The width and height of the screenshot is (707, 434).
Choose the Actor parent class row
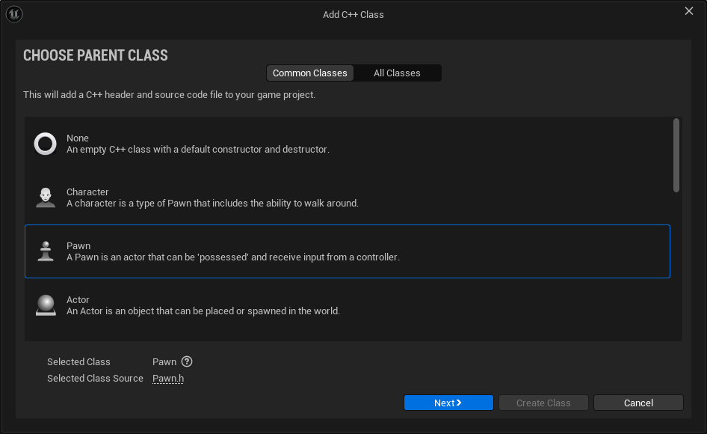[348, 305]
